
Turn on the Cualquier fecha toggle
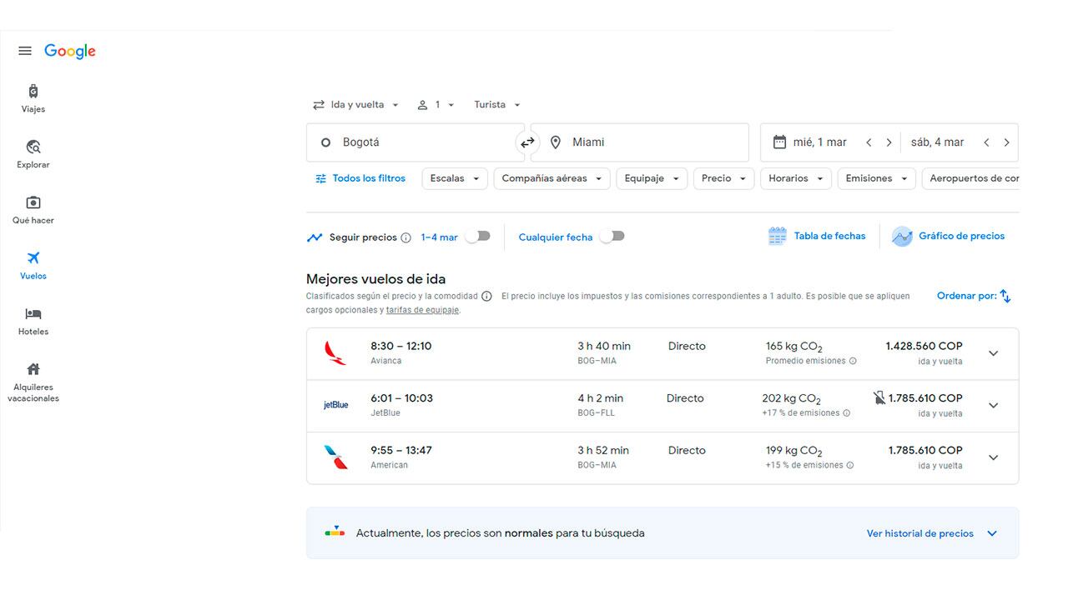click(x=612, y=237)
